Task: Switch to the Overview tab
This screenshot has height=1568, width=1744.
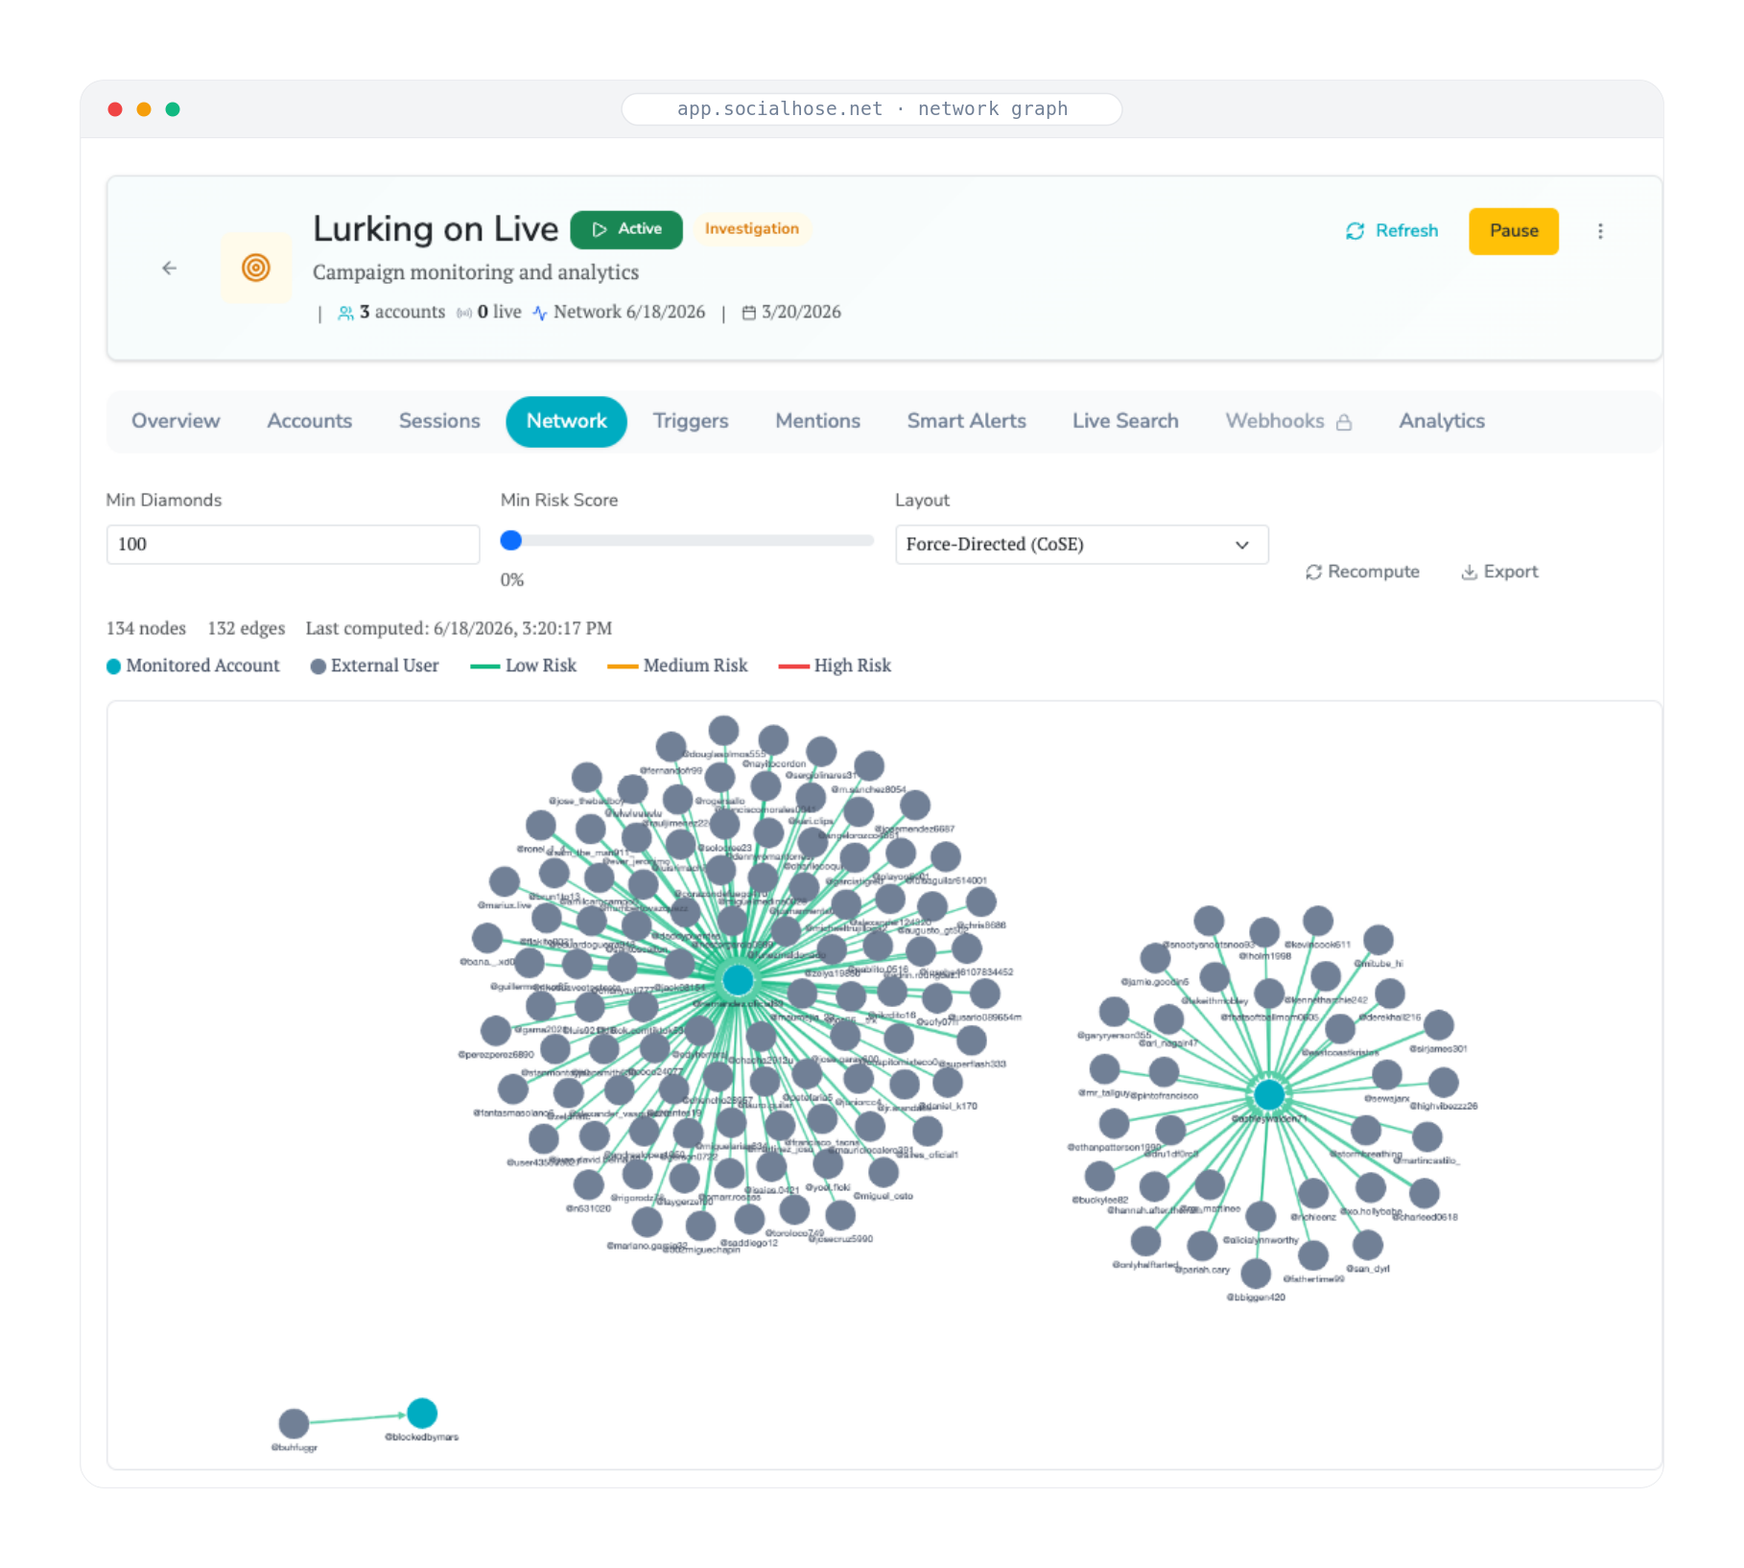Action: coord(176,421)
